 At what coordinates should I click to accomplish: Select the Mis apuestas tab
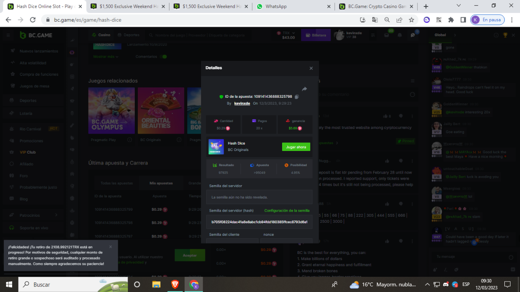click(161, 183)
